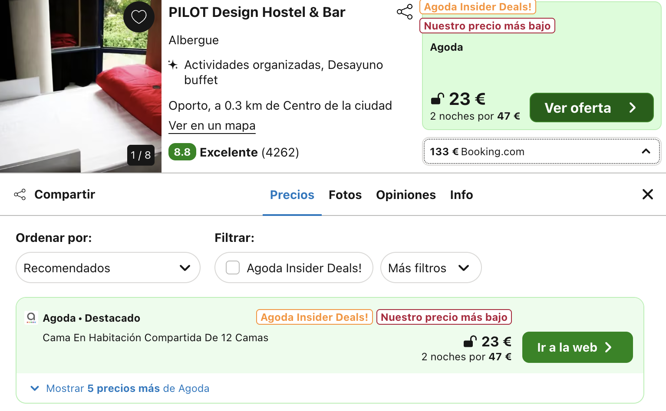Click the Ir a la web button

(x=577, y=347)
